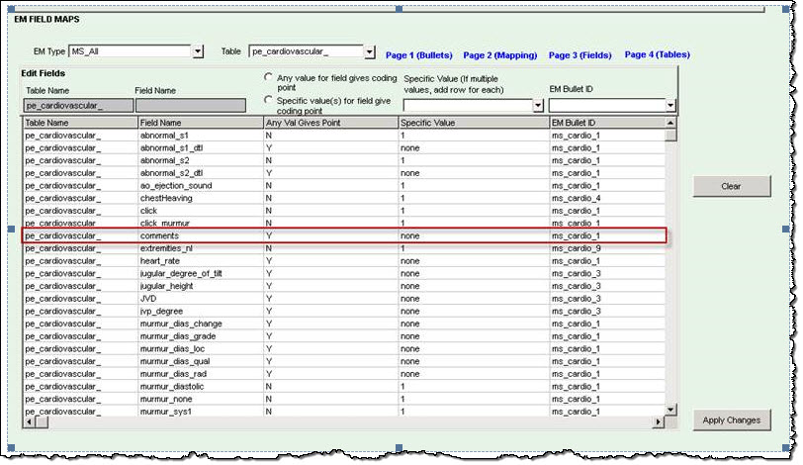Click the Y value in the heart_rate row
This screenshot has height=465, width=803.
[x=269, y=260]
